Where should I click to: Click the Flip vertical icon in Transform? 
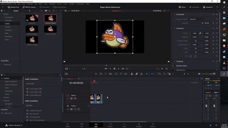point(195,56)
